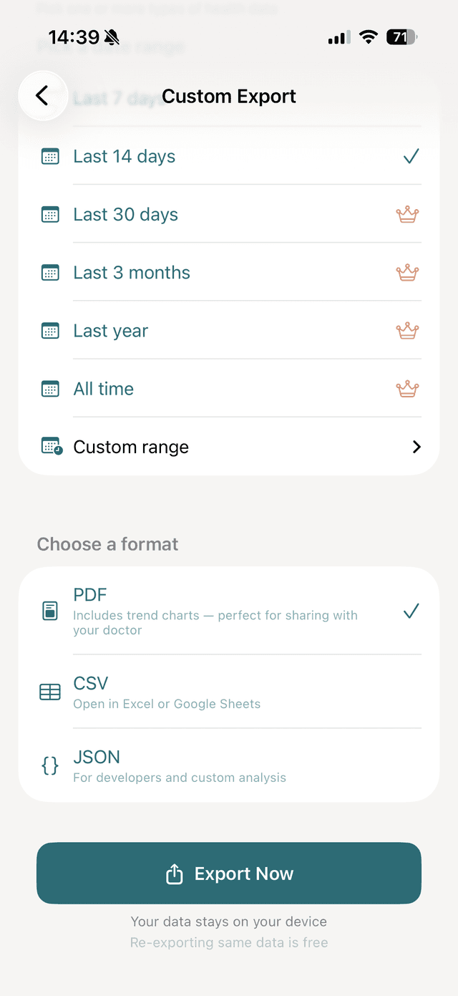458x996 pixels.
Task: Click the share icon inside Export Now button
Action: [174, 874]
